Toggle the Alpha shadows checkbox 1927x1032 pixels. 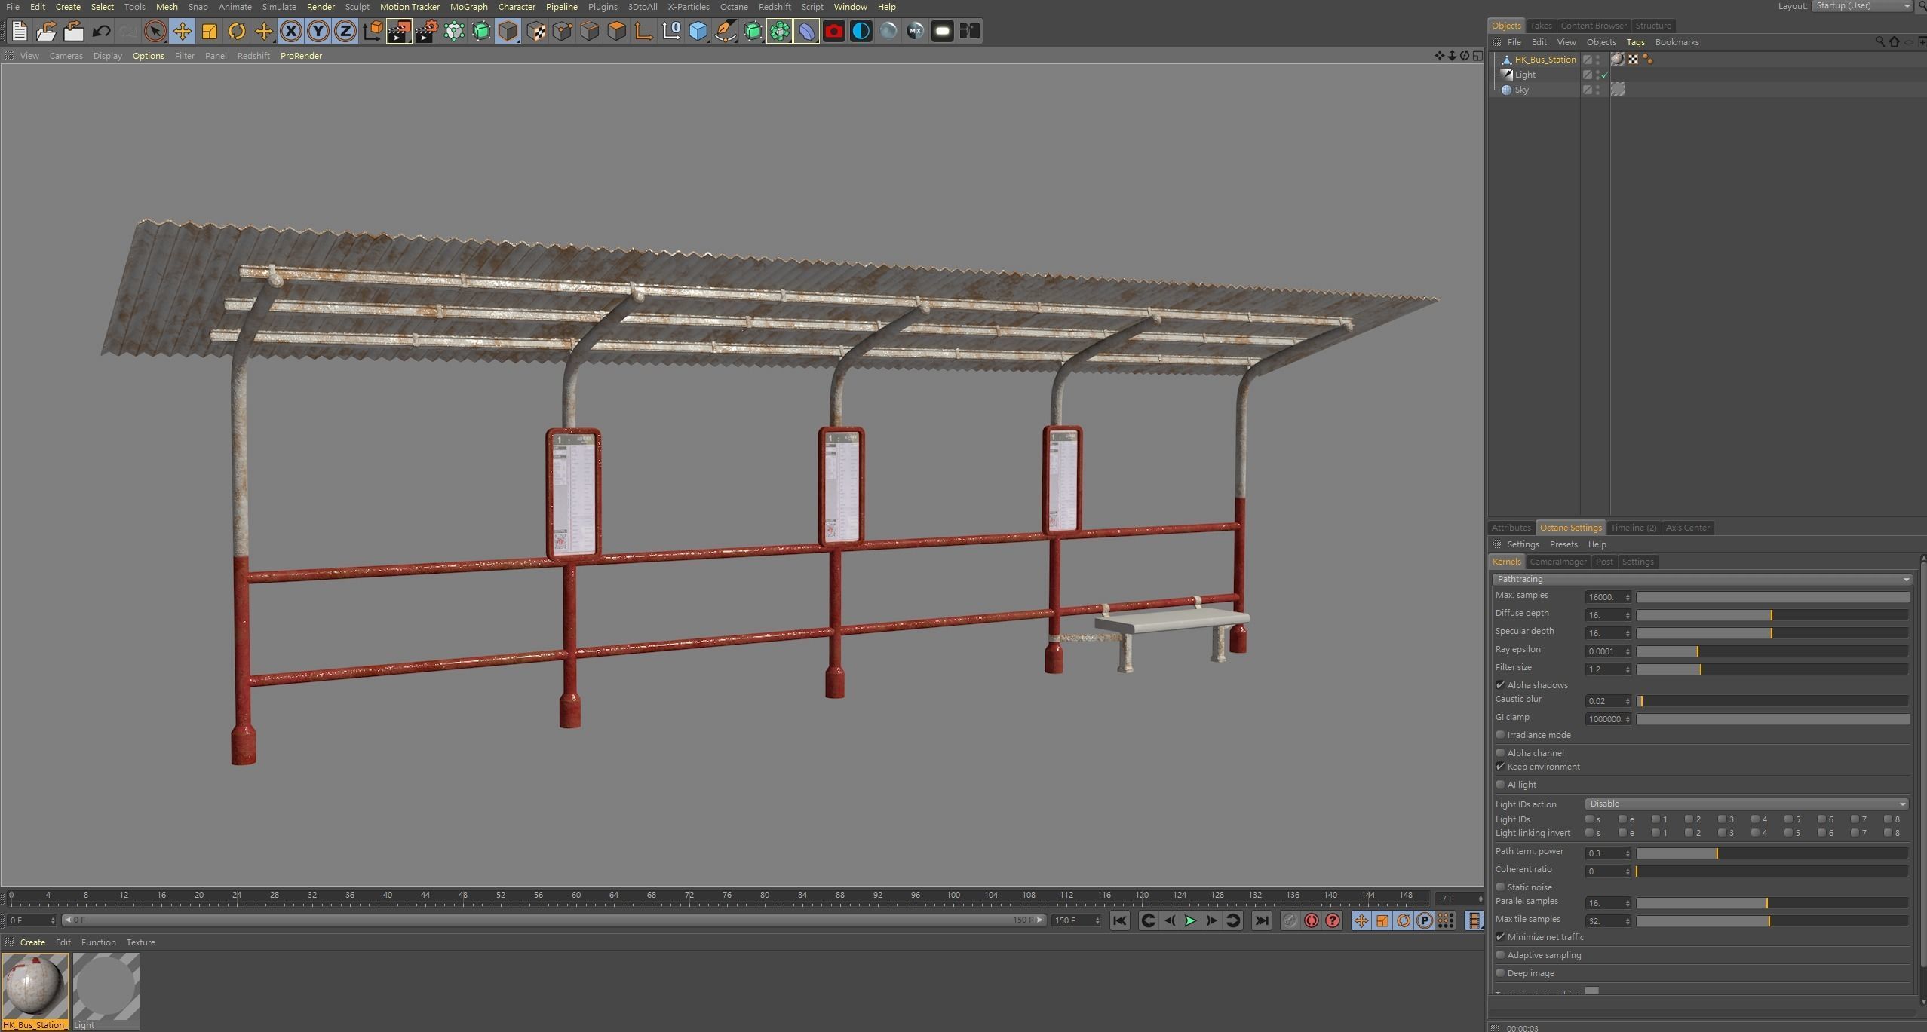tap(1500, 685)
